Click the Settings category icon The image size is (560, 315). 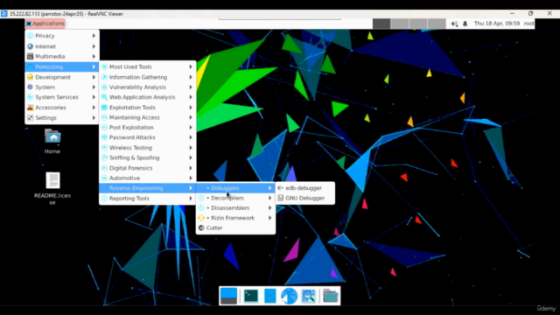31,118
